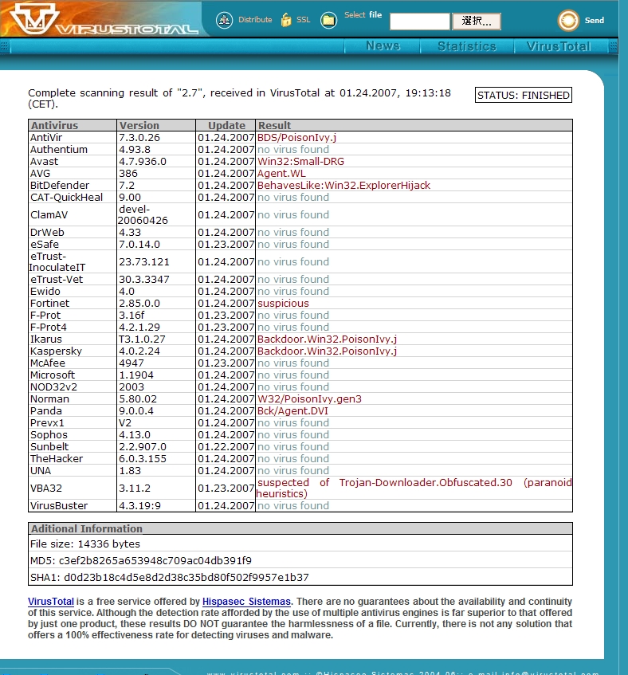
Task: Select the BehavesLike:Win32.ExplorerHijack result
Action: tap(343, 186)
